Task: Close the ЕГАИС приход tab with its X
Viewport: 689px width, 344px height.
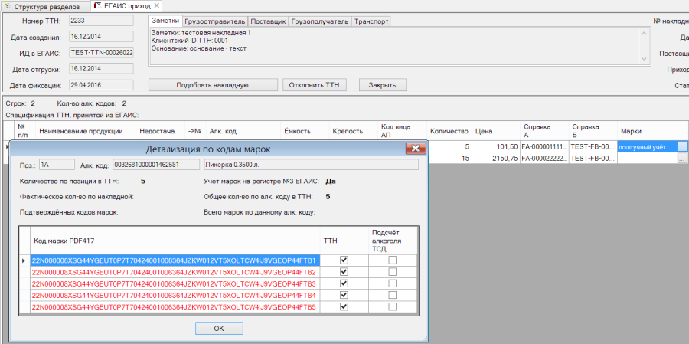Action: tap(157, 6)
